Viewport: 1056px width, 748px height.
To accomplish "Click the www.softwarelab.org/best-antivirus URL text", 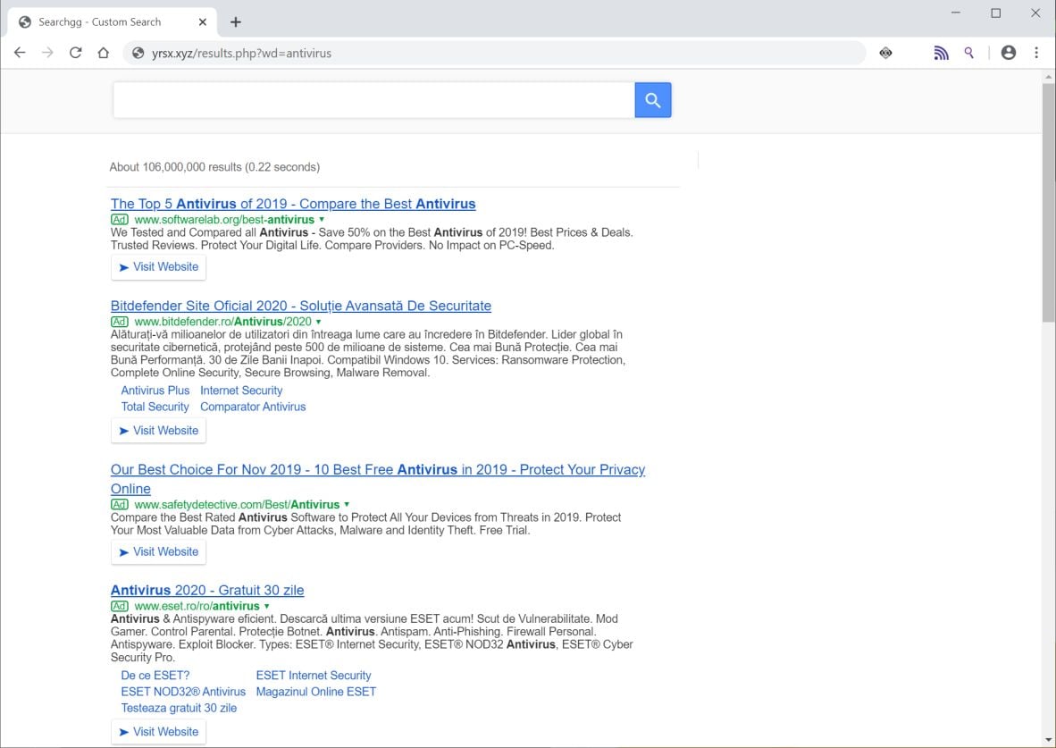I will point(224,219).
